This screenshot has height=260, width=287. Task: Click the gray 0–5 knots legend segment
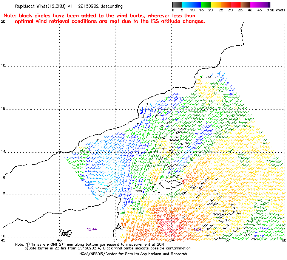(x=177, y=5)
